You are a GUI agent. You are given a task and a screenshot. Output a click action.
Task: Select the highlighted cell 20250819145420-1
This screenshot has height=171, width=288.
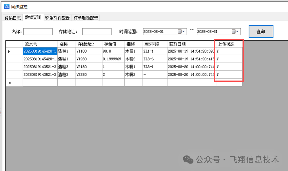40,51
